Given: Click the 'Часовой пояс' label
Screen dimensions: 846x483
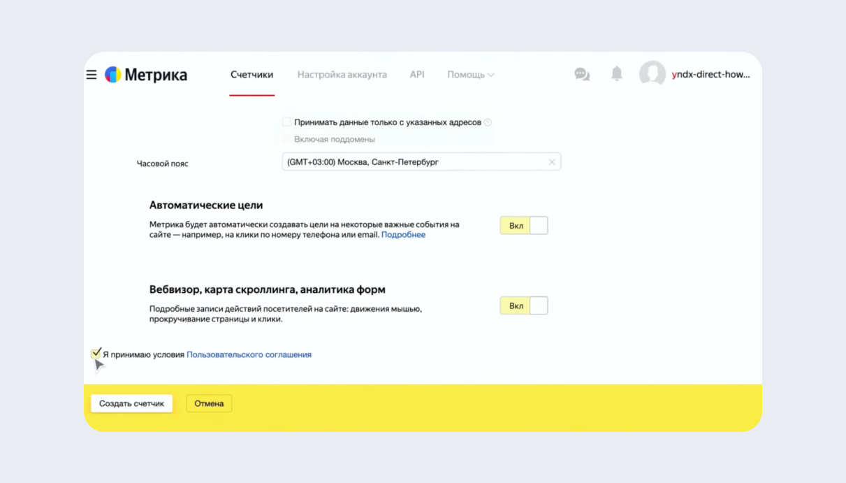Looking at the screenshot, I should [162, 164].
